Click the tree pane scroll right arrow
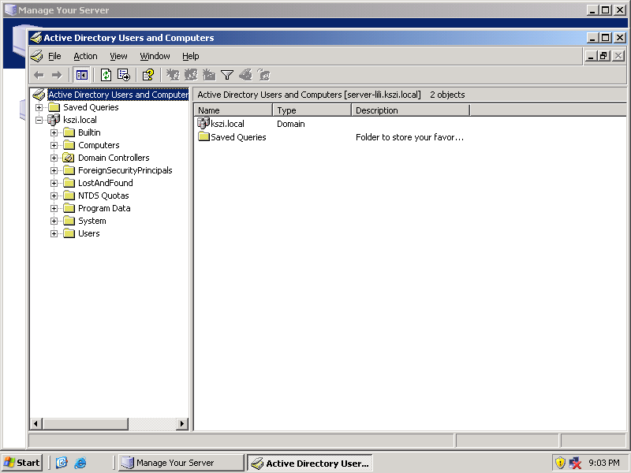Viewport: 631px width, 473px height. [182, 423]
